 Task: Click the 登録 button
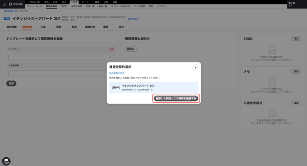(11, 83)
